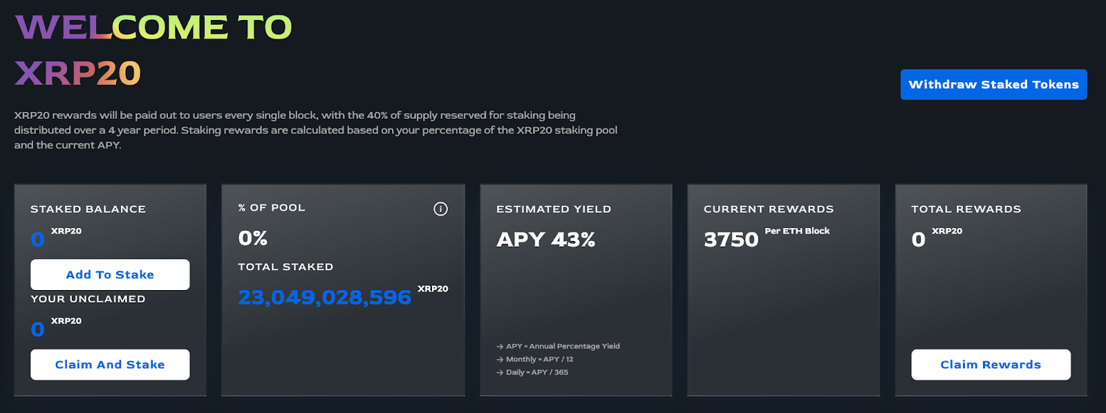Screen dimensions: 1106x413
Task: Click the arrow icon beside Daily yield formula
Action: tap(498, 372)
